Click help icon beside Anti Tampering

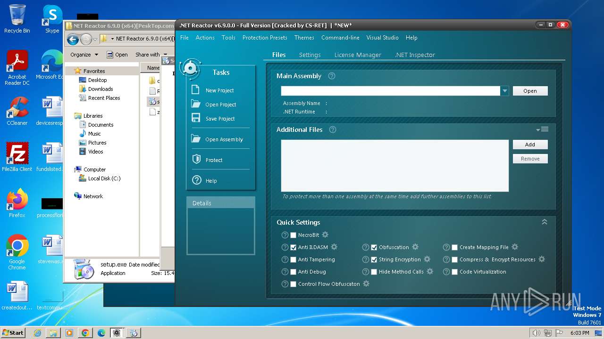[285, 259]
